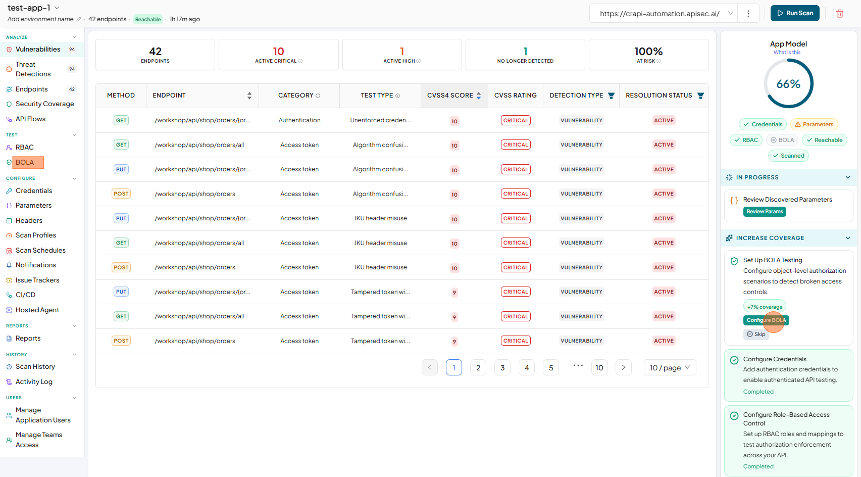Click the Detection Type filter icon
Screen dimensions: 861x477
tap(611, 96)
